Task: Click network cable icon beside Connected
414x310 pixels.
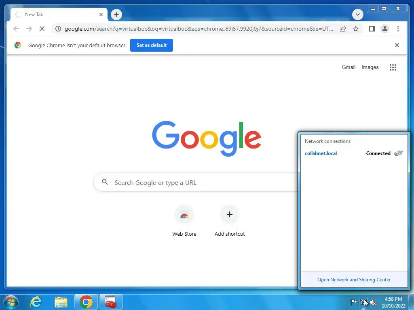Action: pos(398,153)
